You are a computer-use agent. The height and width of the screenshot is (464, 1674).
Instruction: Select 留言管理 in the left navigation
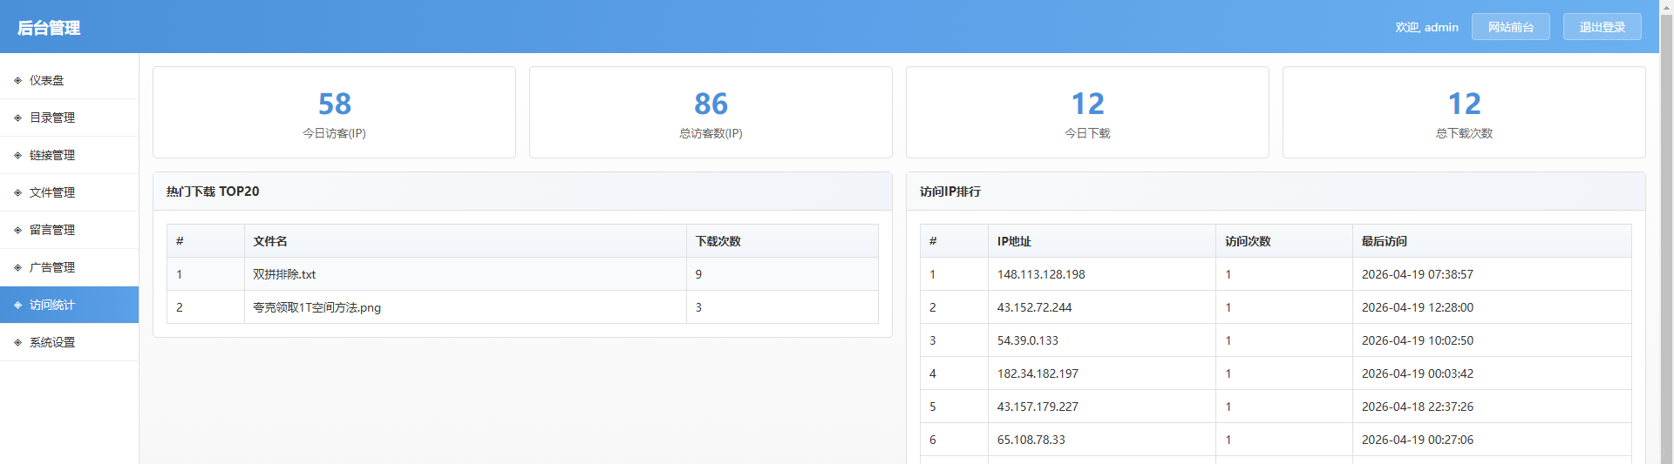(x=52, y=230)
